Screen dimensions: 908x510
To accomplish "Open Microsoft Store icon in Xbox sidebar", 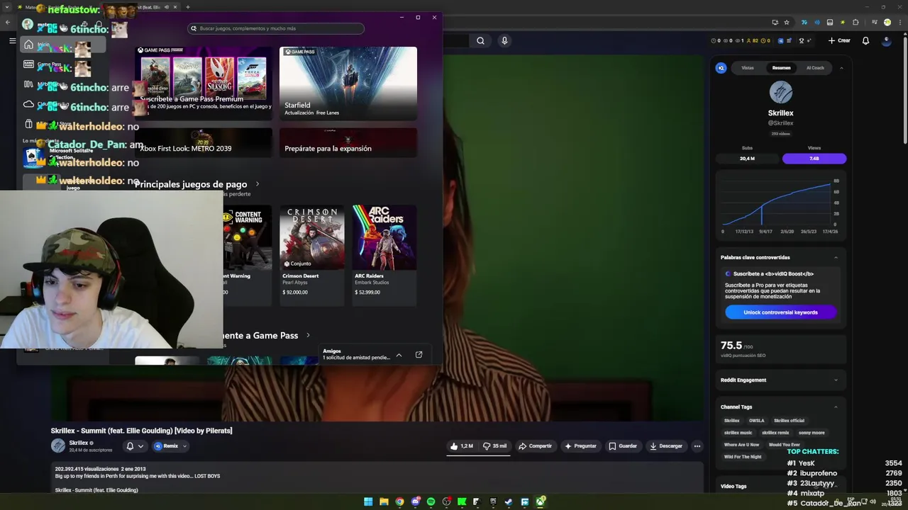I will (28, 124).
